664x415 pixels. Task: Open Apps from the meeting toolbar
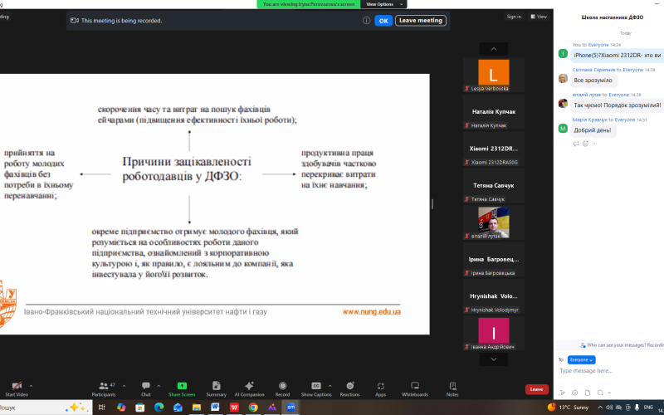(x=380, y=385)
